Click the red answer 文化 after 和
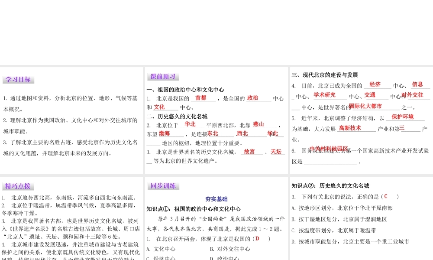 click(159, 107)
